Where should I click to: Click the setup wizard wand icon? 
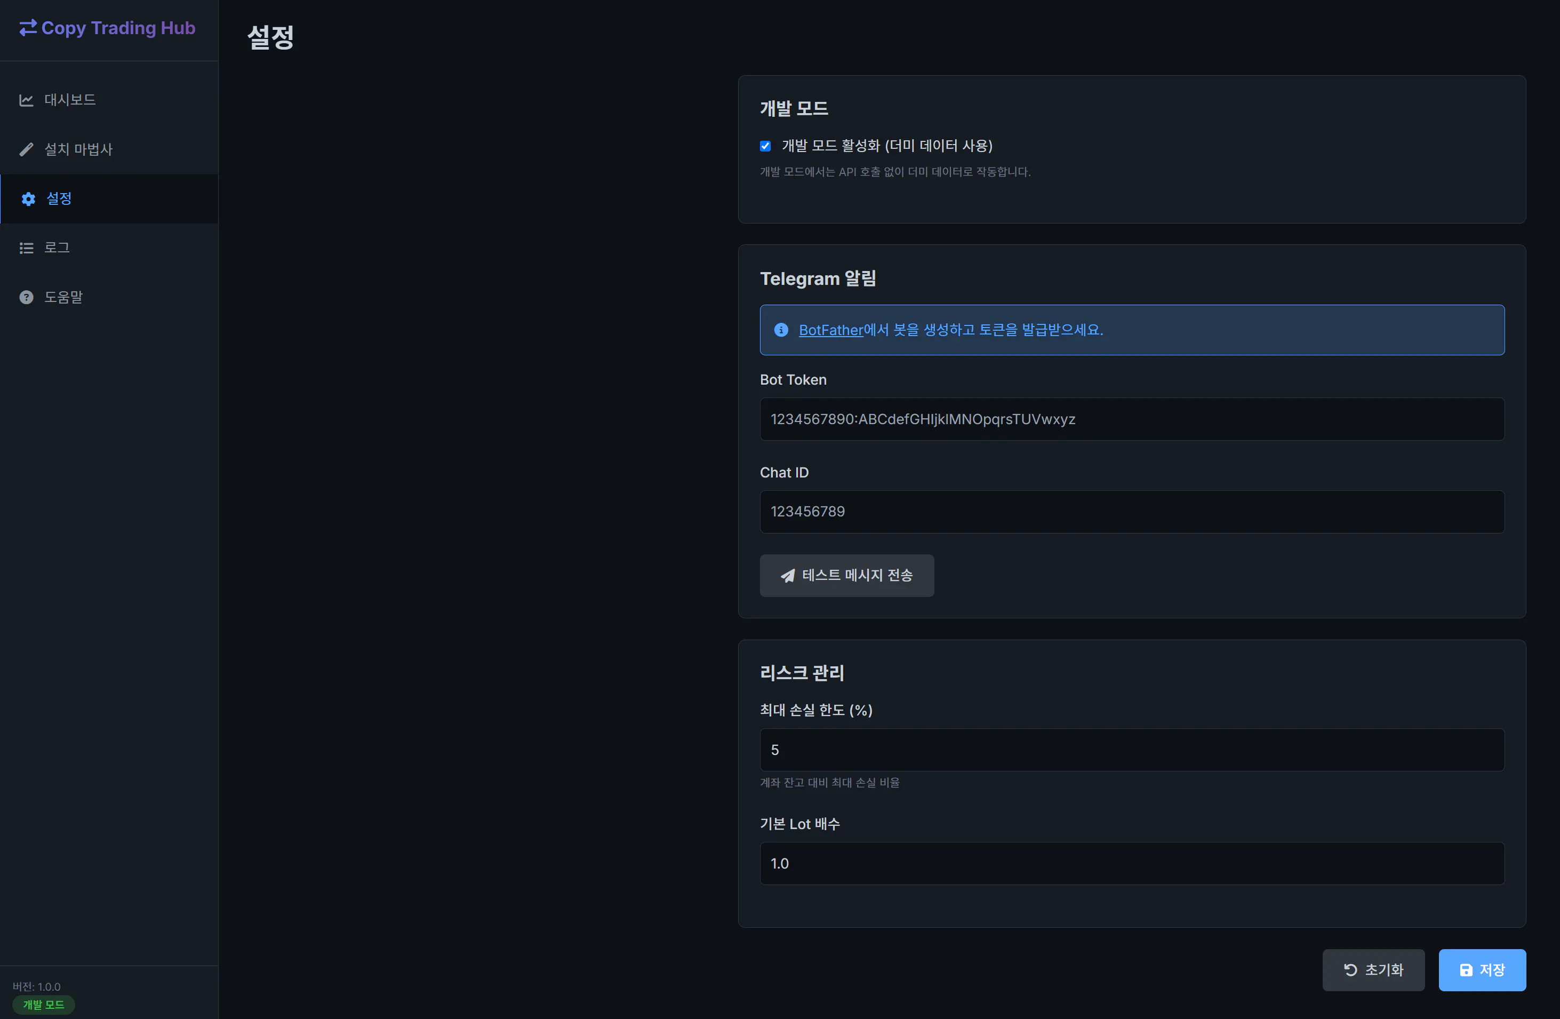click(x=26, y=149)
